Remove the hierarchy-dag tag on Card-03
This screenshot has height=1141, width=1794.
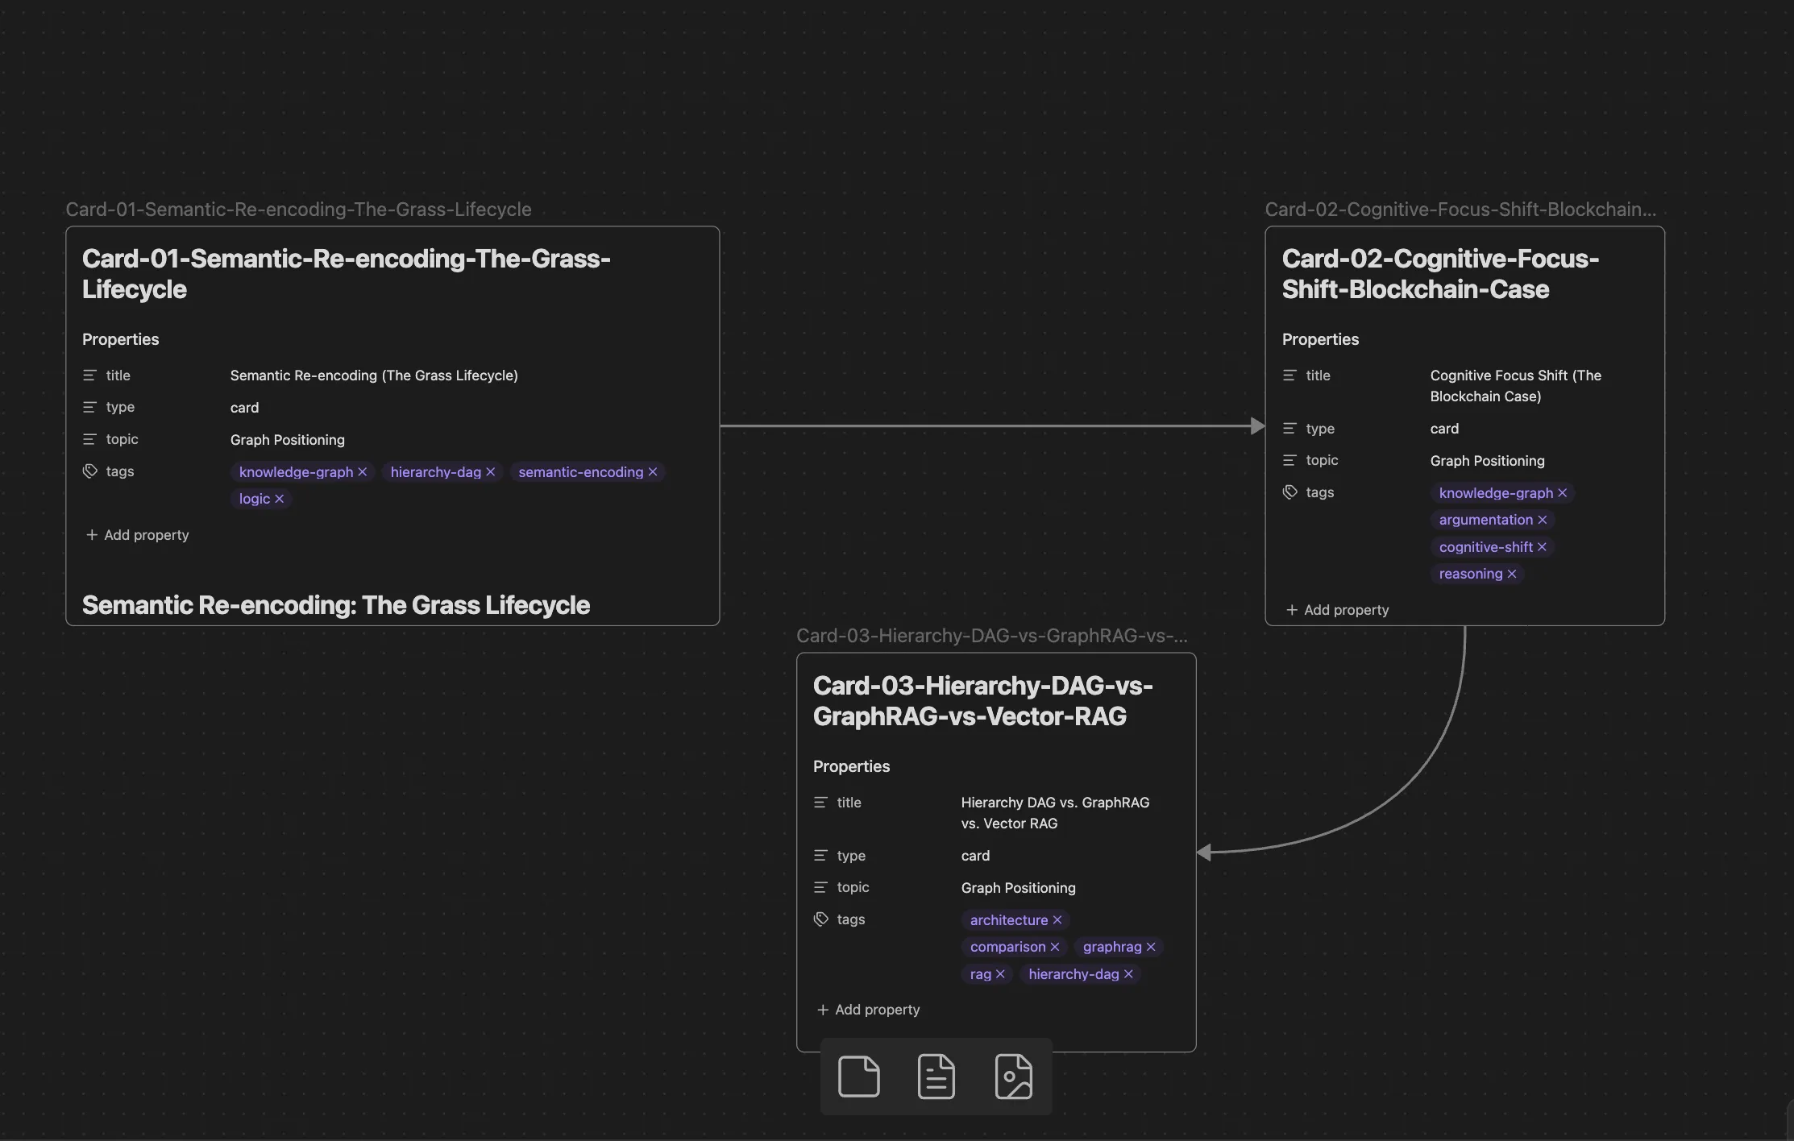coord(1128,974)
